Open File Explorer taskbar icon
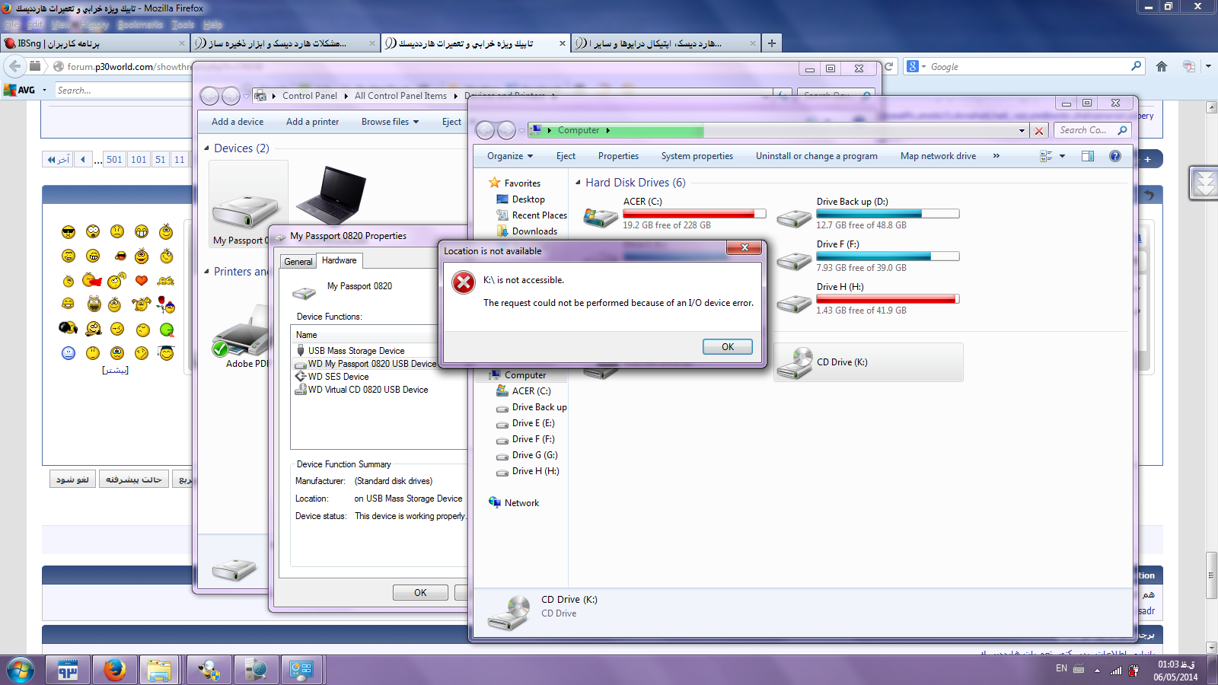The height and width of the screenshot is (685, 1218). pos(159,671)
